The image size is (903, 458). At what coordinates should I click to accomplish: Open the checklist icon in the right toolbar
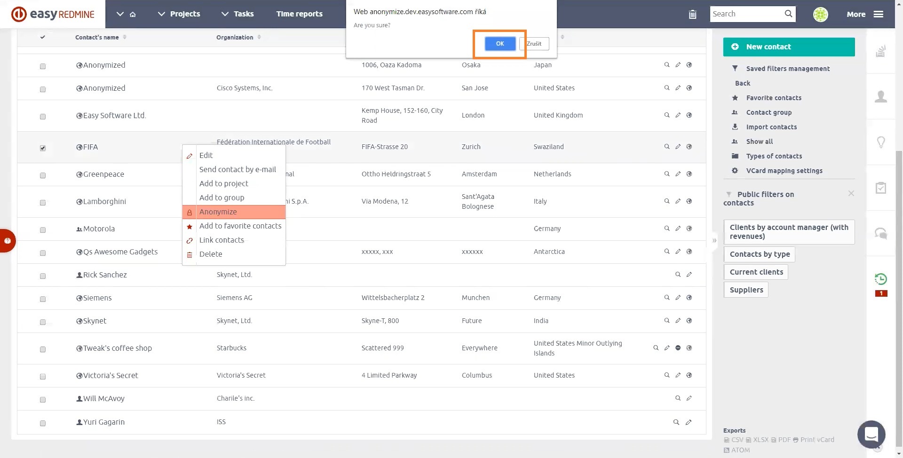pyautogui.click(x=881, y=188)
